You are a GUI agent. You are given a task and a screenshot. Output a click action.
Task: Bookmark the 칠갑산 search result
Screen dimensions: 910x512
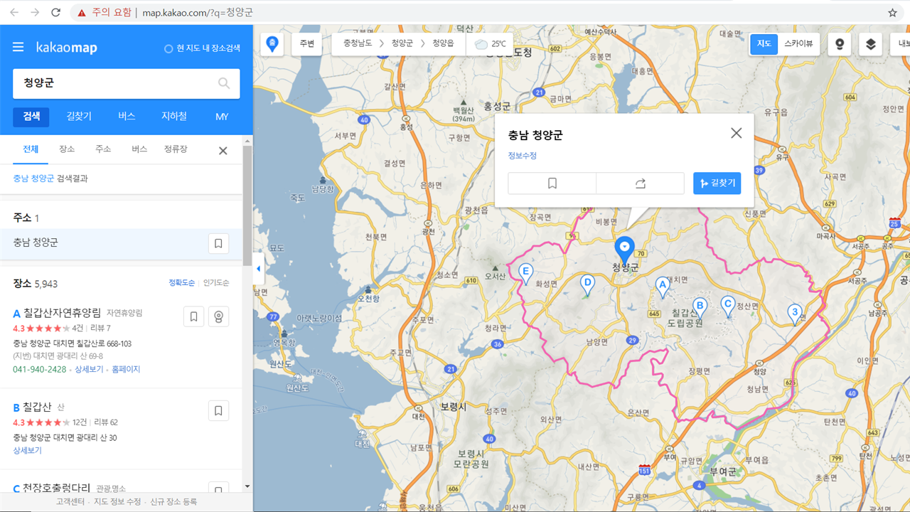[218, 410]
